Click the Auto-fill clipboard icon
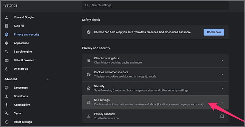 pyautogui.click(x=7, y=26)
